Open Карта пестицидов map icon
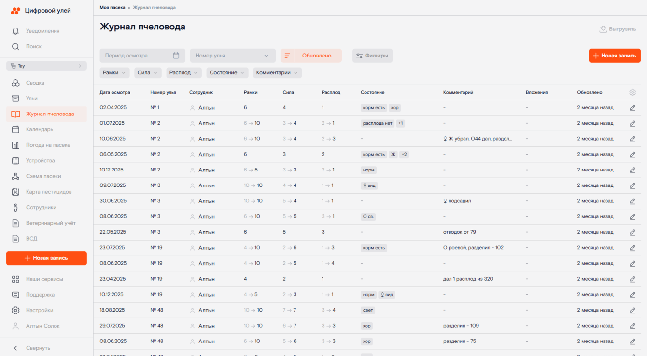The height and width of the screenshot is (356, 647). (x=15, y=192)
